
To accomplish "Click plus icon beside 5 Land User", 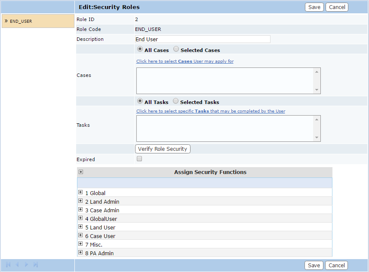I will point(80,227).
